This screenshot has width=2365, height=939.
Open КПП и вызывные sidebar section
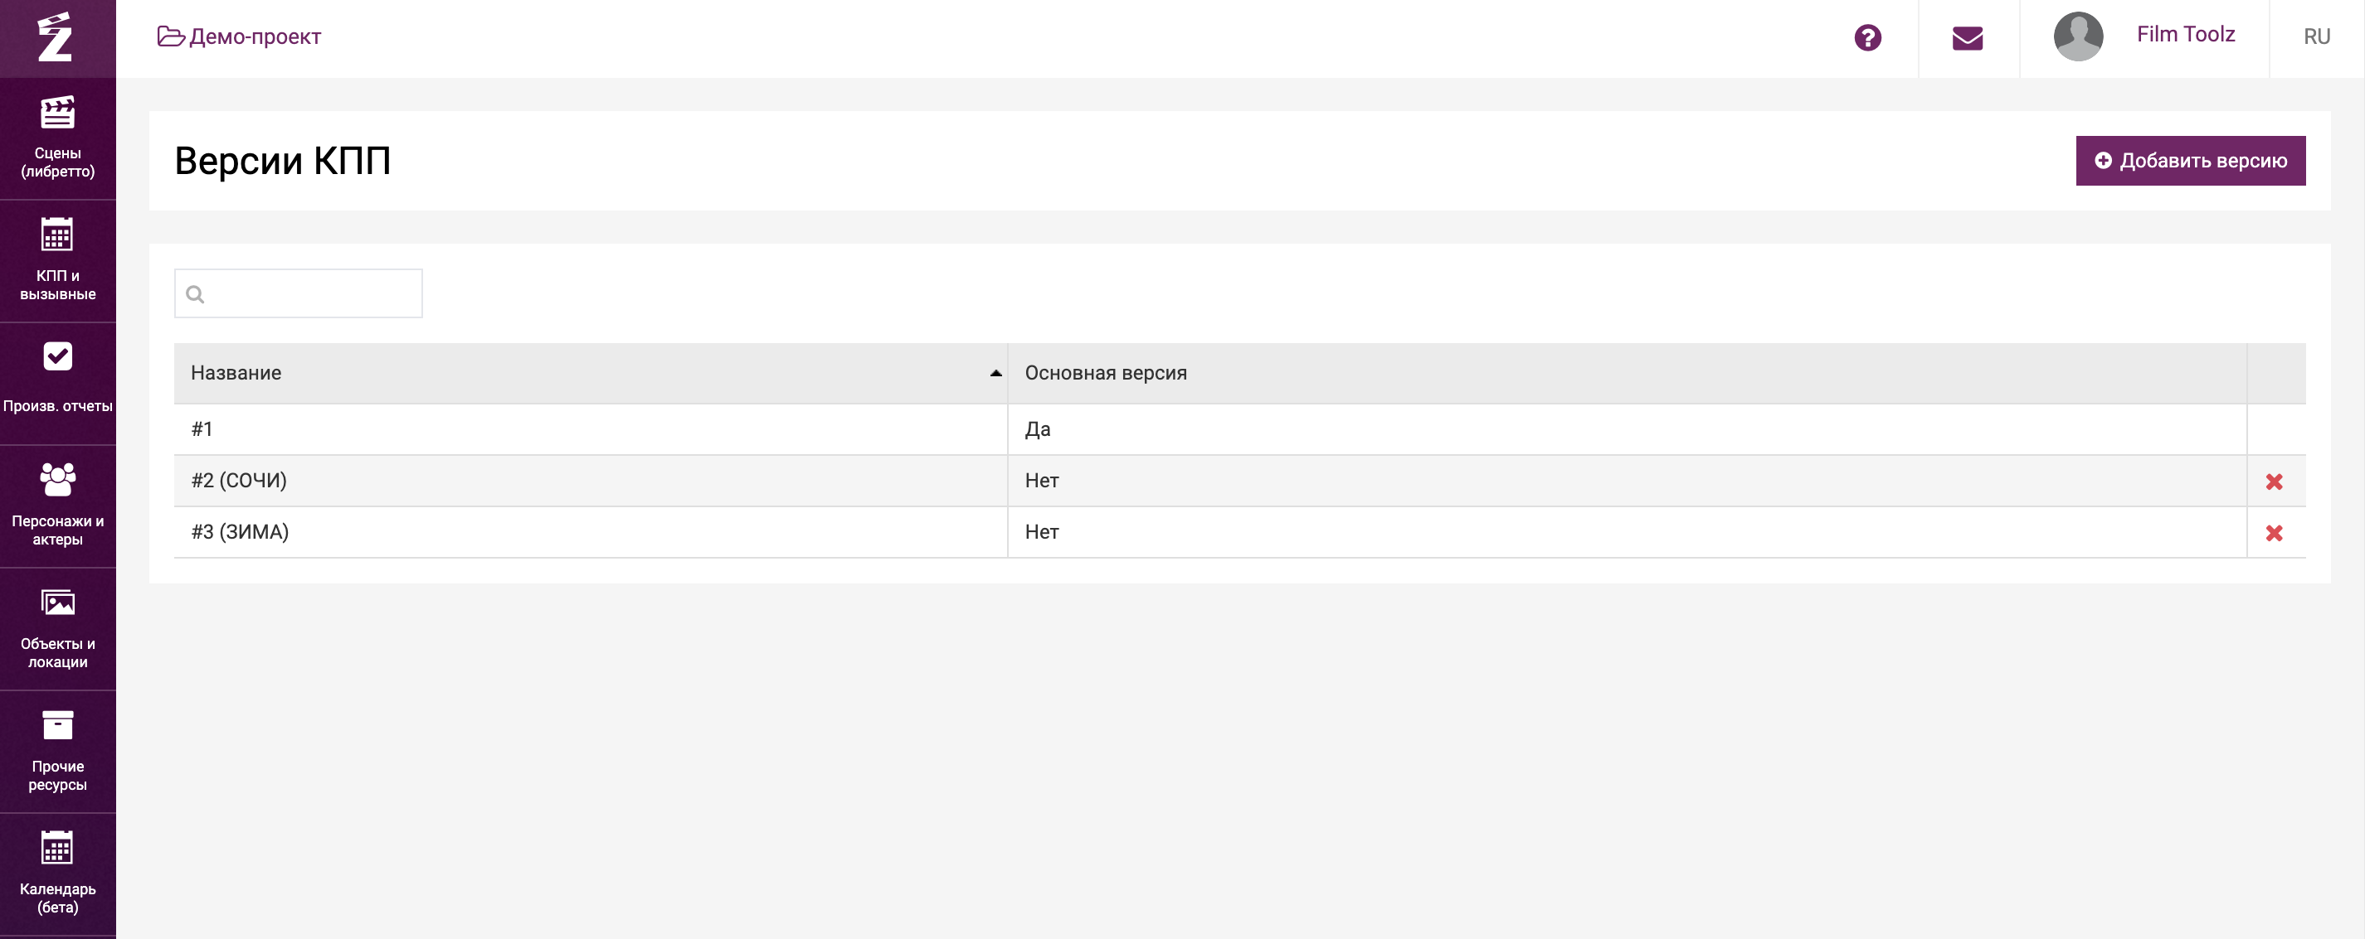pos(57,260)
